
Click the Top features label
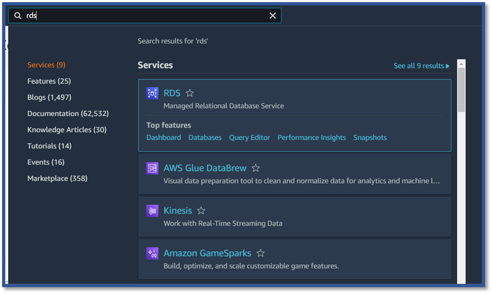(x=168, y=126)
